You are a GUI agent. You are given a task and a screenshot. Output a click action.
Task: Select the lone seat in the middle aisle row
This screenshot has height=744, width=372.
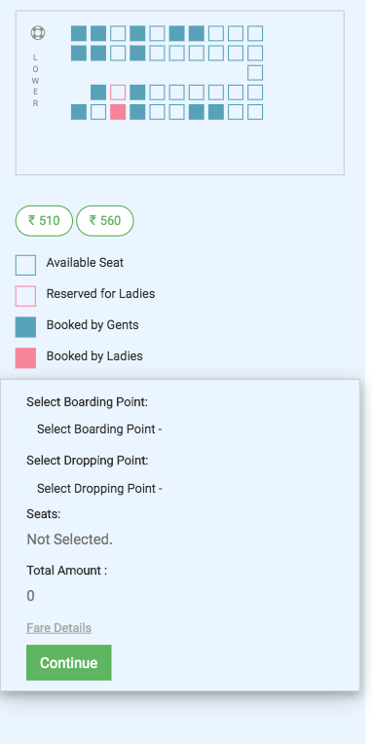pos(255,73)
